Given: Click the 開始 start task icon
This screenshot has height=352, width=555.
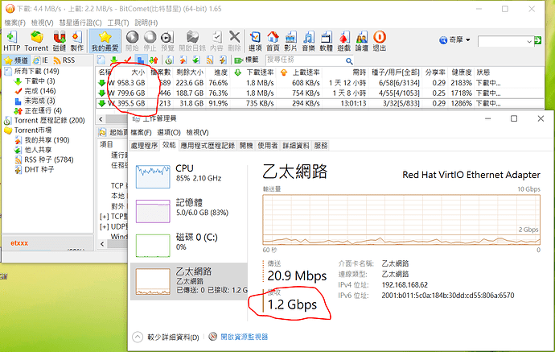Looking at the screenshot, I should pos(132,41).
